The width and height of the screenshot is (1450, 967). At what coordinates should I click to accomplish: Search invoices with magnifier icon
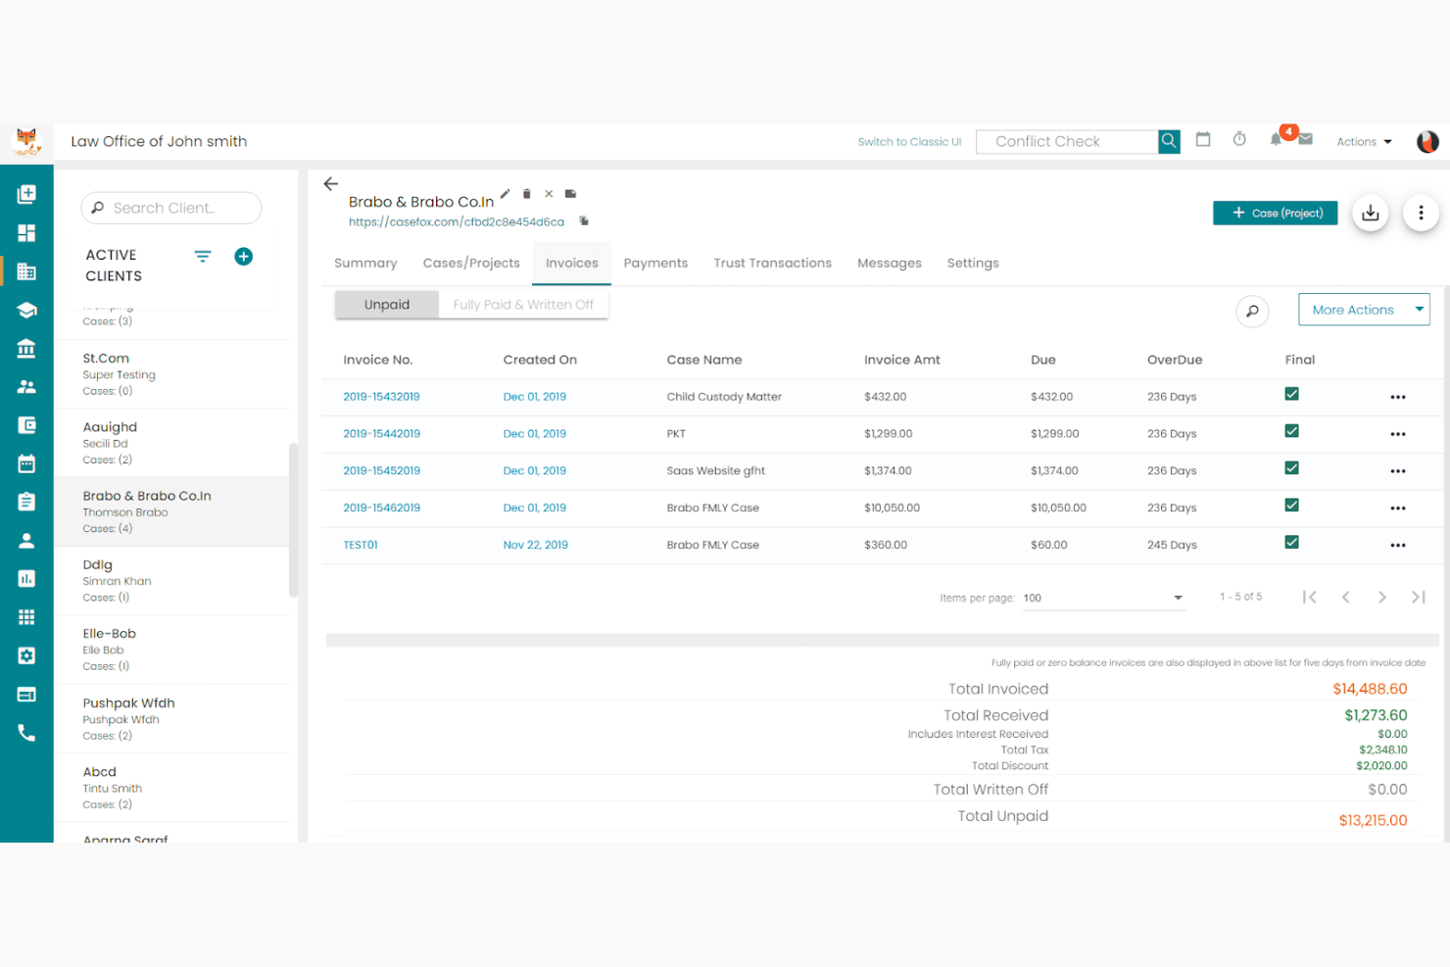coord(1252,312)
